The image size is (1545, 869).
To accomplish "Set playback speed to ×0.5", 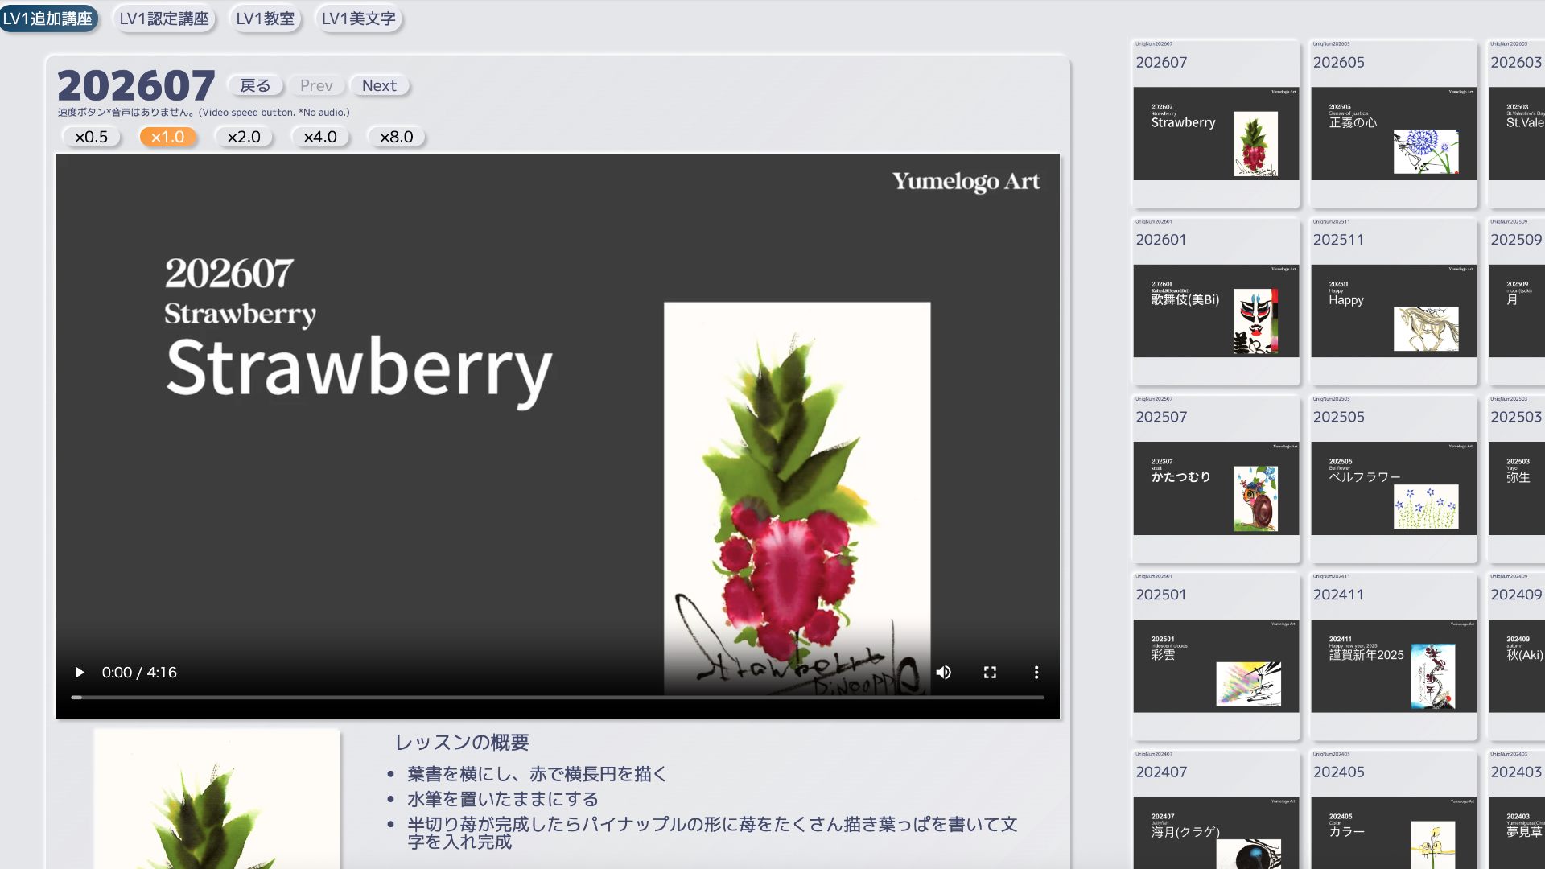I will click(x=91, y=137).
